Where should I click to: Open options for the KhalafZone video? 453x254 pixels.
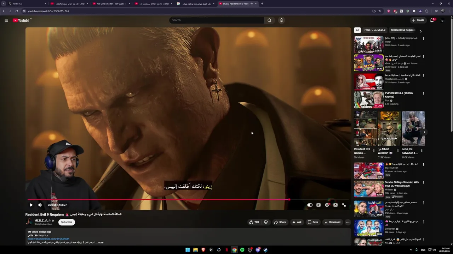point(423,75)
